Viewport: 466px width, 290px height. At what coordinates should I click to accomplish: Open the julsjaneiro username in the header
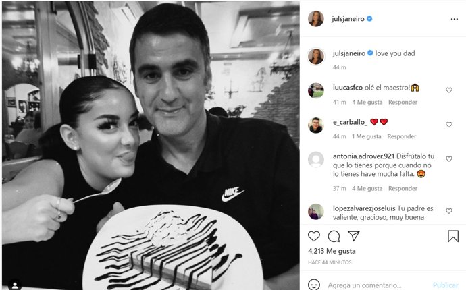(x=348, y=19)
